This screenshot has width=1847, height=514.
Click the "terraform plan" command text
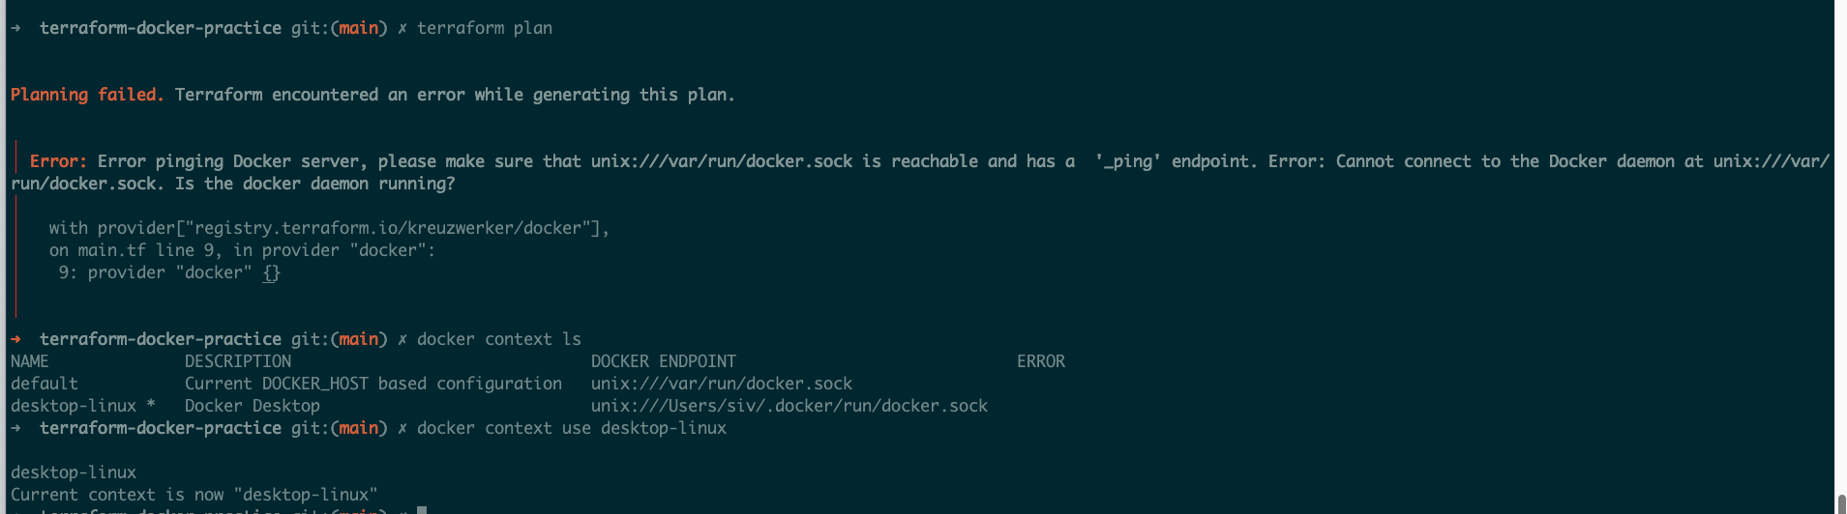[485, 28]
